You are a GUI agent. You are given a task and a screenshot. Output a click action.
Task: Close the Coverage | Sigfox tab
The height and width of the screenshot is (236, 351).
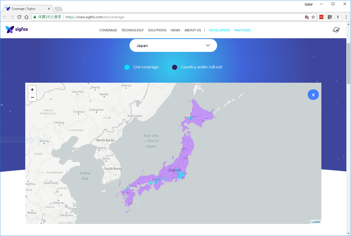49,9
